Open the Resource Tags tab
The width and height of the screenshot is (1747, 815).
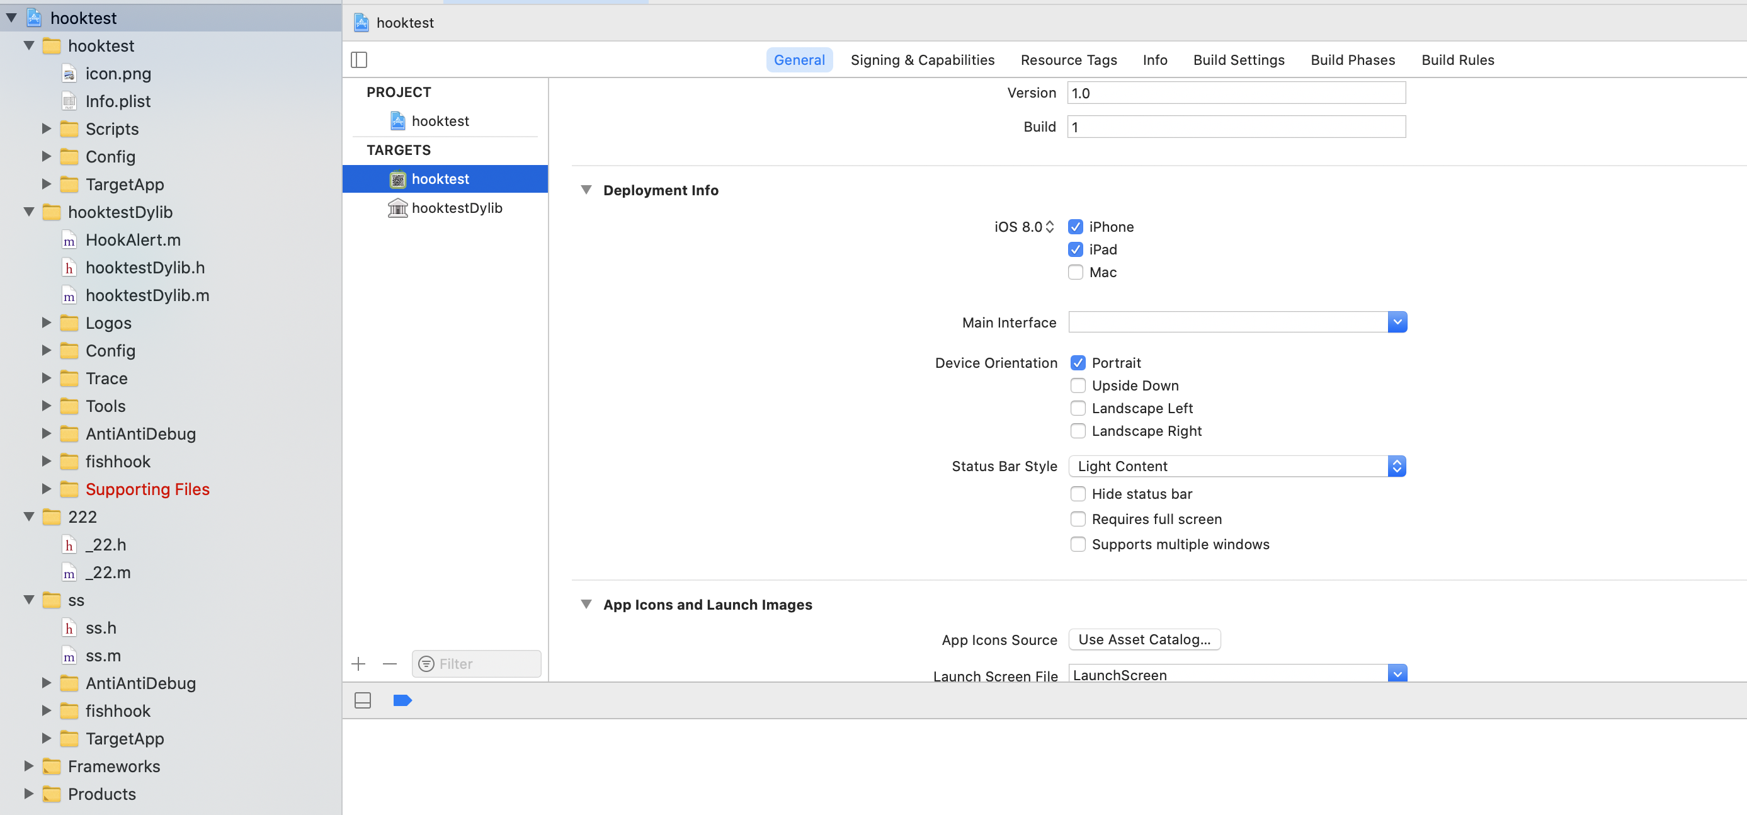coord(1068,60)
